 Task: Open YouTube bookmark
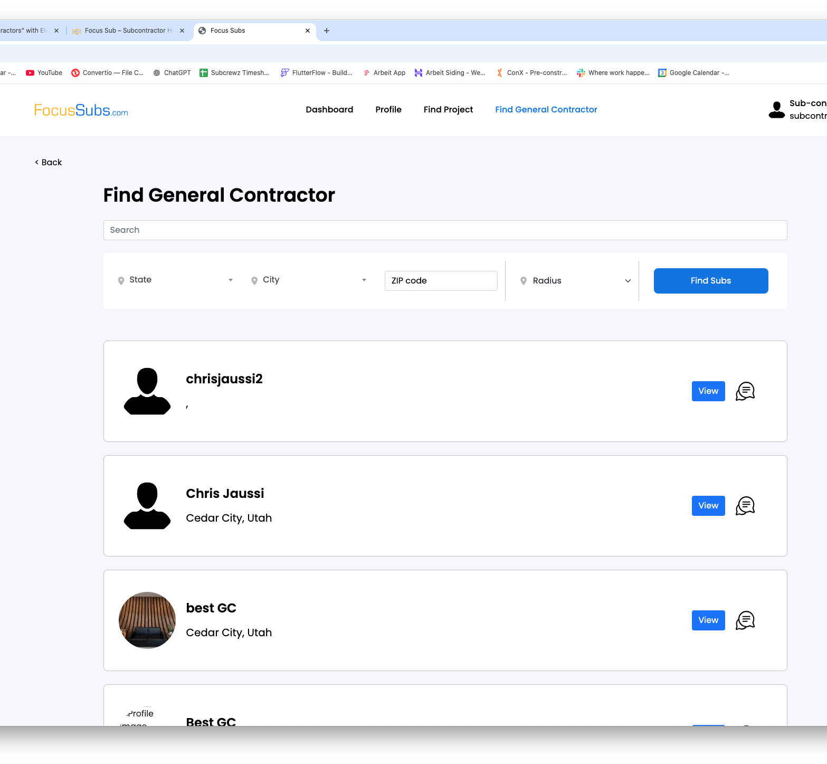click(44, 73)
